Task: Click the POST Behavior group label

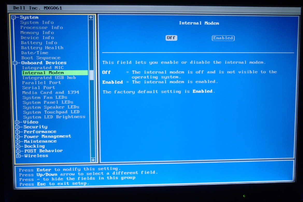Action: tap(44, 151)
